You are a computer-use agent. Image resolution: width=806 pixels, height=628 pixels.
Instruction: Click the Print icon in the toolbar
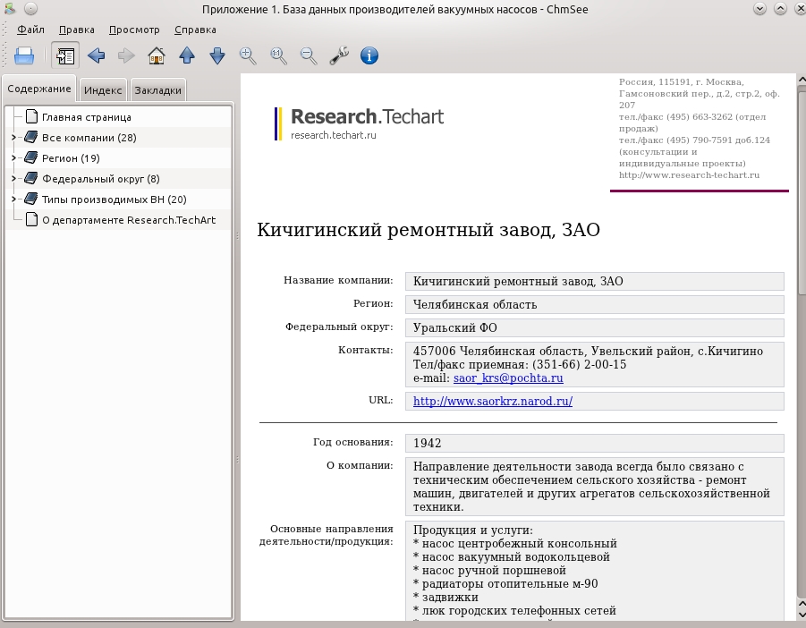[23, 55]
